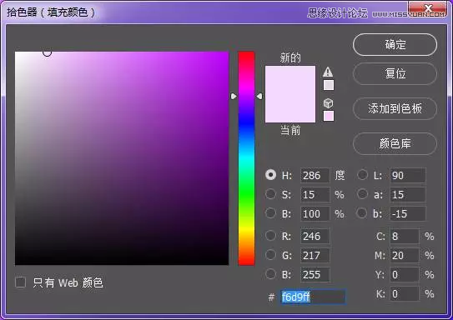Select the web-safe pink color swatch

click(x=329, y=116)
